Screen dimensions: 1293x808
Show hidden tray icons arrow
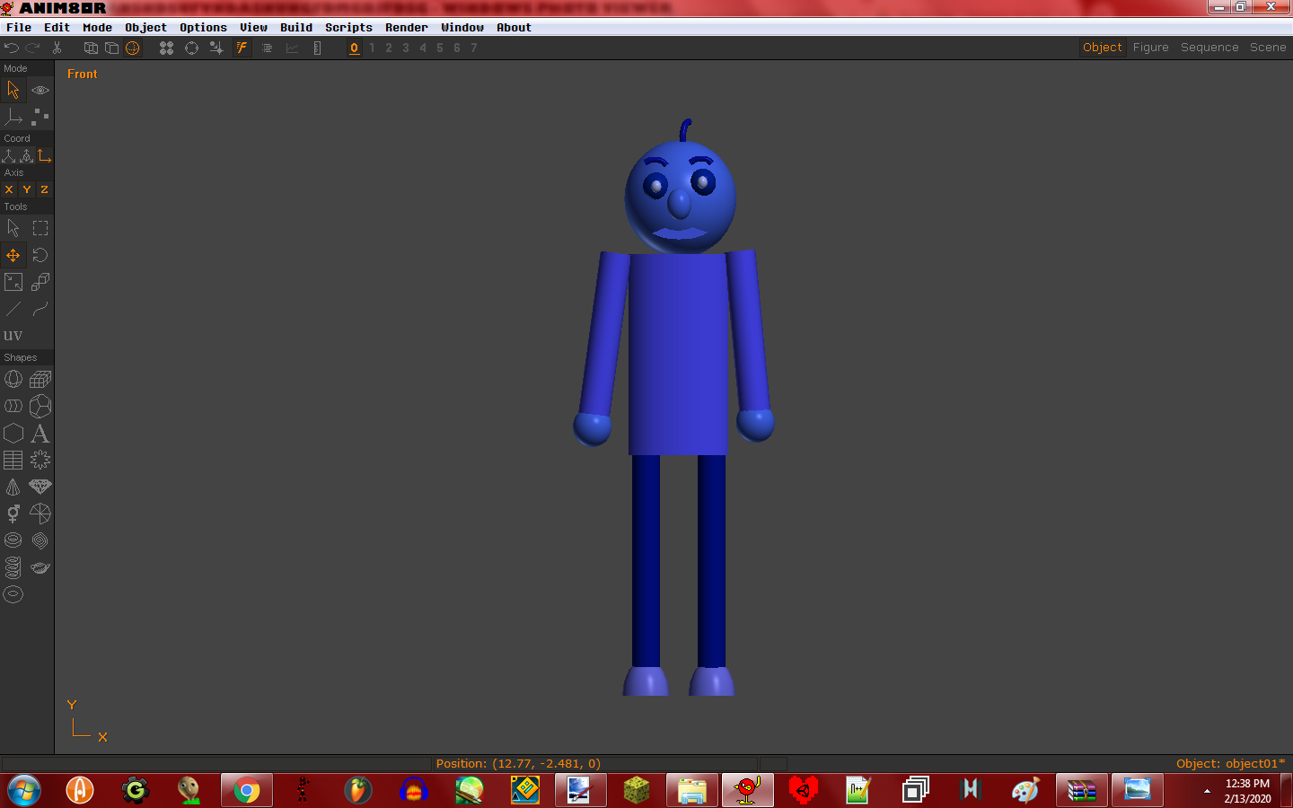pos(1207,791)
